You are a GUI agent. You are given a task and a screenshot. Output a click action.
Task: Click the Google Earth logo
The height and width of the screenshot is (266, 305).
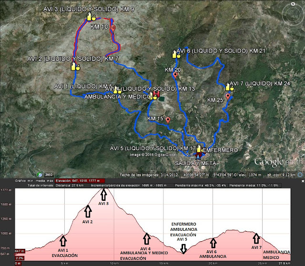(x=278, y=162)
